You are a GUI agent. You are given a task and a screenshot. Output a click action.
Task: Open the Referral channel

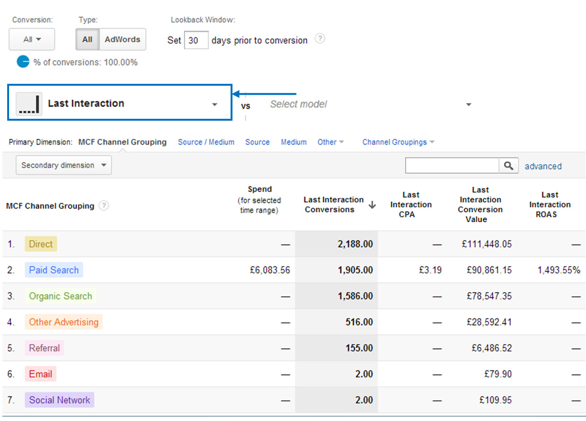44,348
